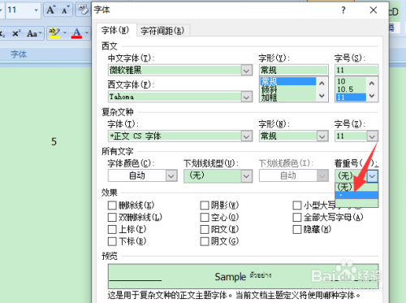Enable the 空心(O) checkbox
Viewport: 406px width, 303px height.
(x=205, y=217)
